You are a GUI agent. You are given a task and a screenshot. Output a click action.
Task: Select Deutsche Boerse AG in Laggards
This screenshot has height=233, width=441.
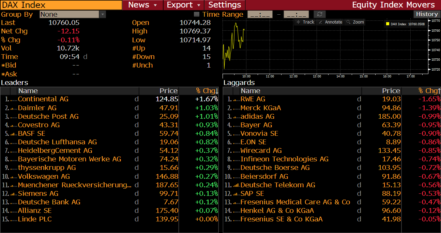(275, 168)
